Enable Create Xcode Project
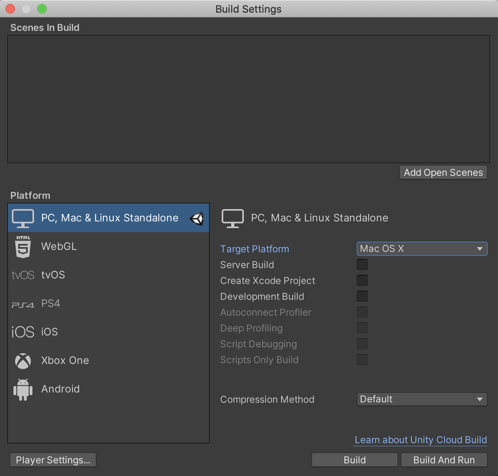The height and width of the screenshot is (476, 498). pos(362,280)
